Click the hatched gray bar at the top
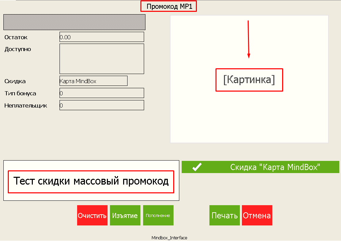341x241 pixels. click(74, 22)
